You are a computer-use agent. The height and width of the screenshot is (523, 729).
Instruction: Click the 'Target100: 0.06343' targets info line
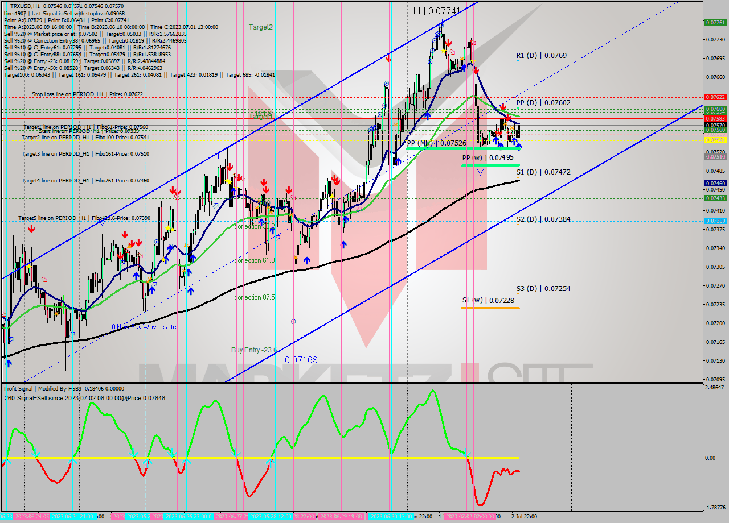point(140,74)
